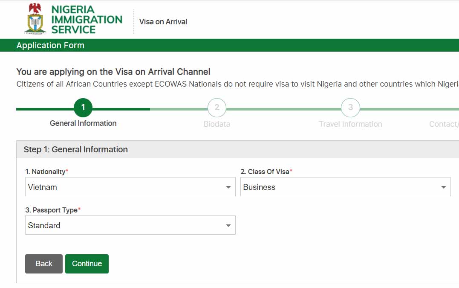
Task: Click the Application Form green banner
Action: click(x=50, y=45)
